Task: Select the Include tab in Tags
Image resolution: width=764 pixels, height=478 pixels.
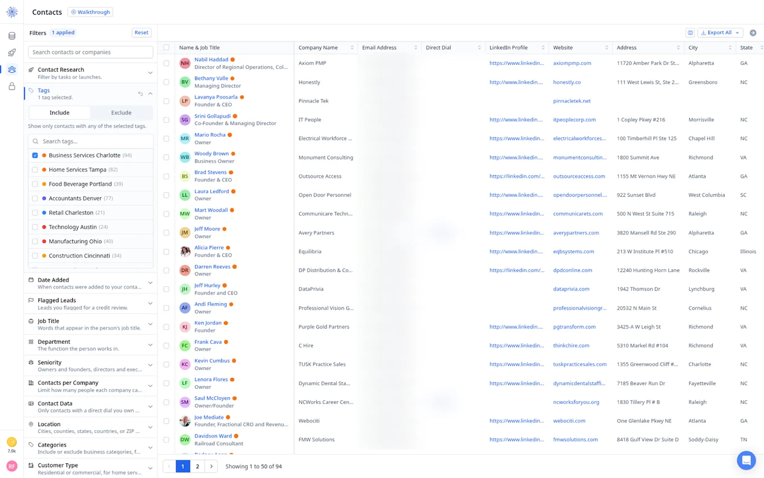Action: 60,113
